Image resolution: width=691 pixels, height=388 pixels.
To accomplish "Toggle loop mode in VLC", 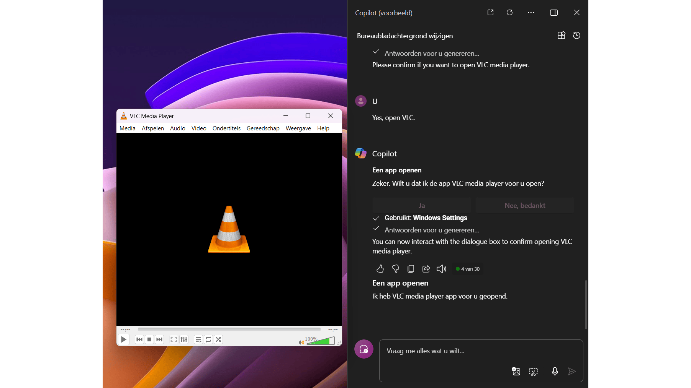I will [x=208, y=339].
